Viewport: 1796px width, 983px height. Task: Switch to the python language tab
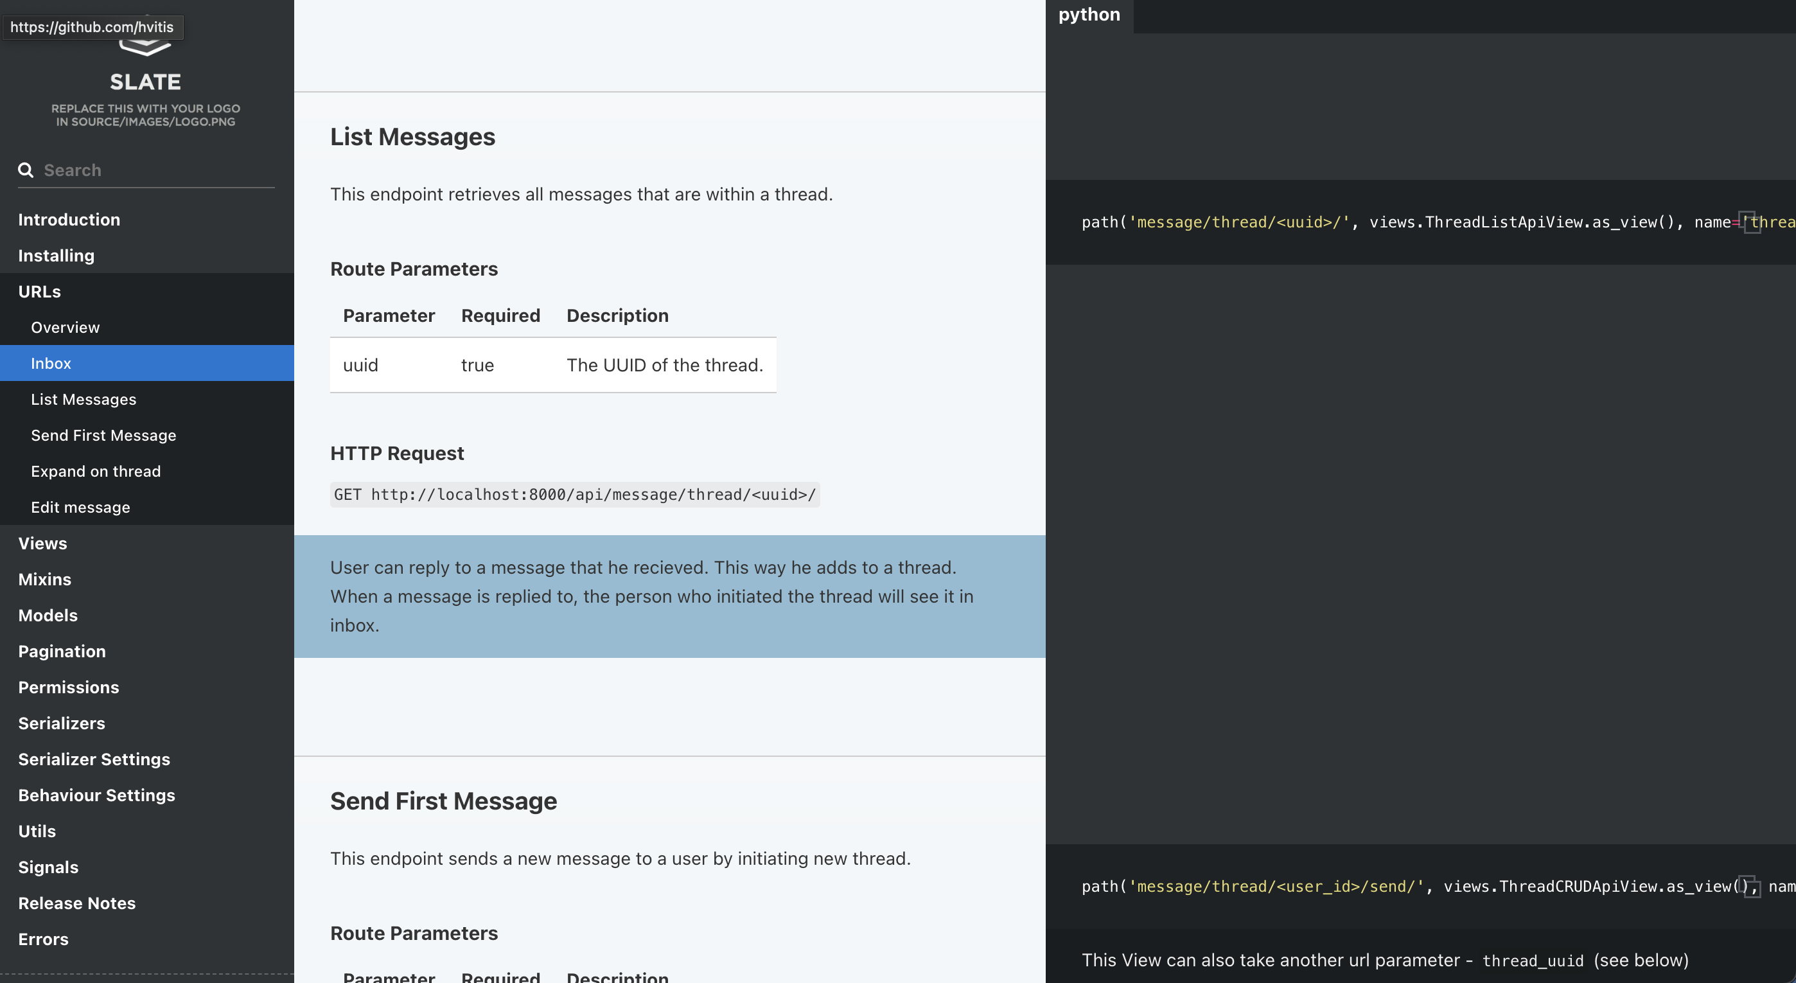[1089, 15]
